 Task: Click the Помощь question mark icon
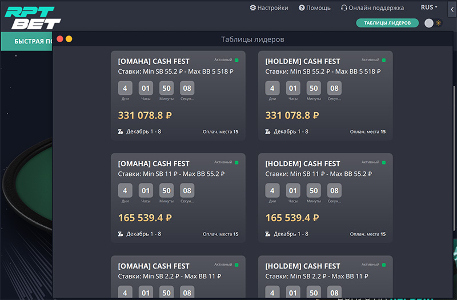[302, 8]
